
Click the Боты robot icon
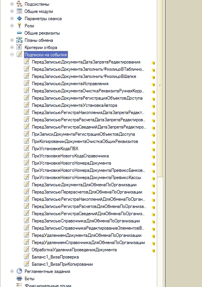click(19, 278)
